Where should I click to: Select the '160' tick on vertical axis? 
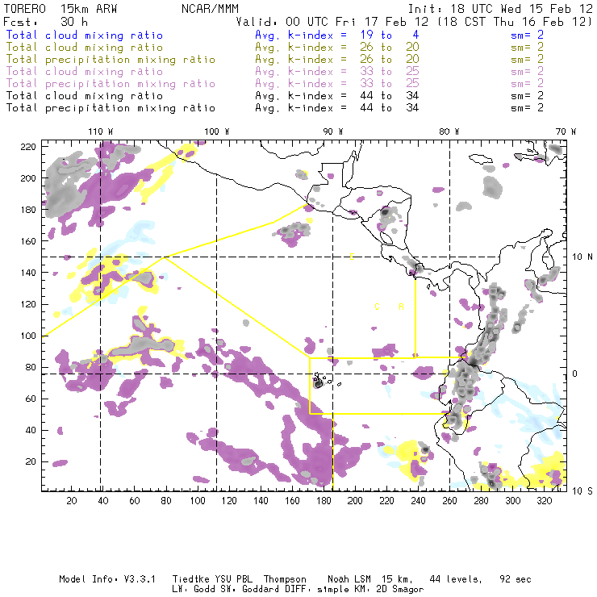(x=27, y=241)
